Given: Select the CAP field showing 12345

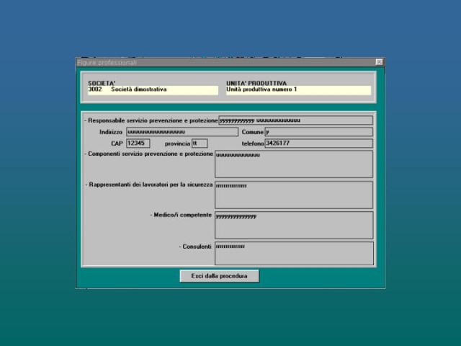Looking at the screenshot, I should click(x=138, y=143).
